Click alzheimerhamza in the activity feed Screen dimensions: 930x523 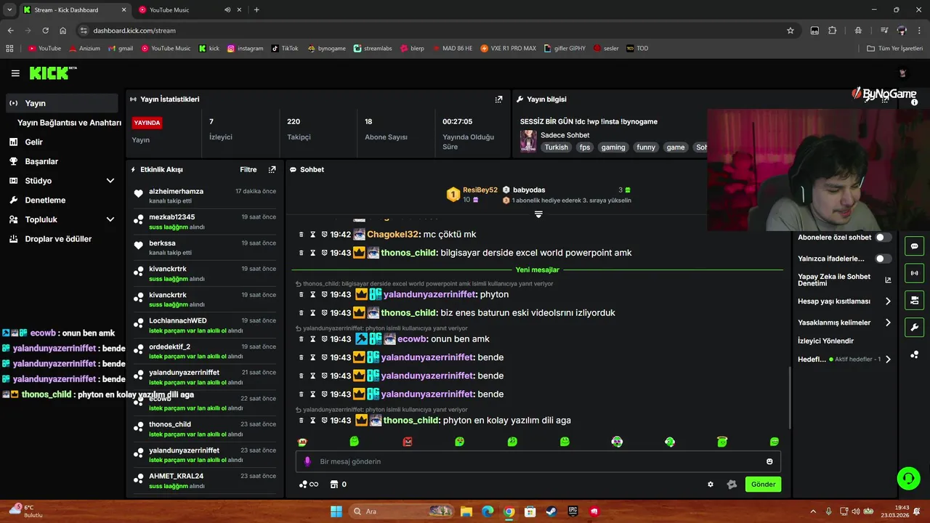[176, 191]
